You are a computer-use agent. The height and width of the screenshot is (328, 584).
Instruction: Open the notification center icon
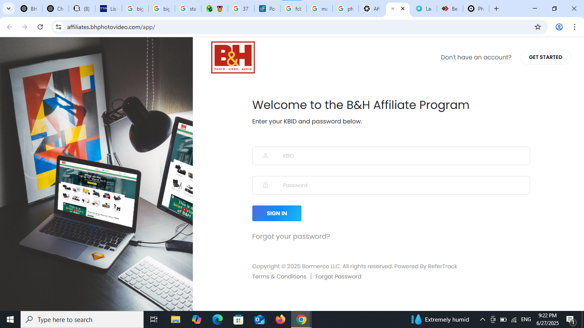coord(570,319)
